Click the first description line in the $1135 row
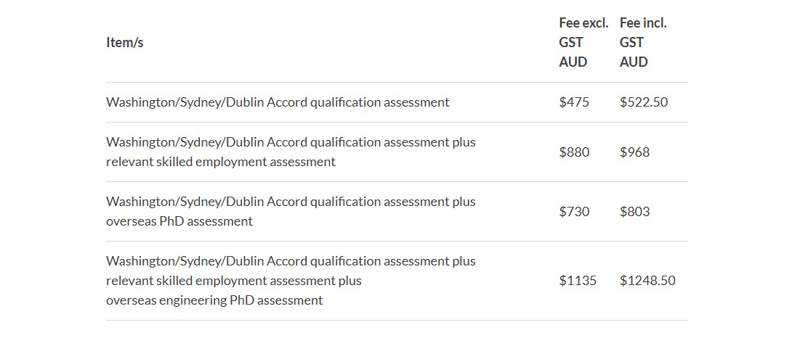800x346 pixels. click(x=291, y=261)
